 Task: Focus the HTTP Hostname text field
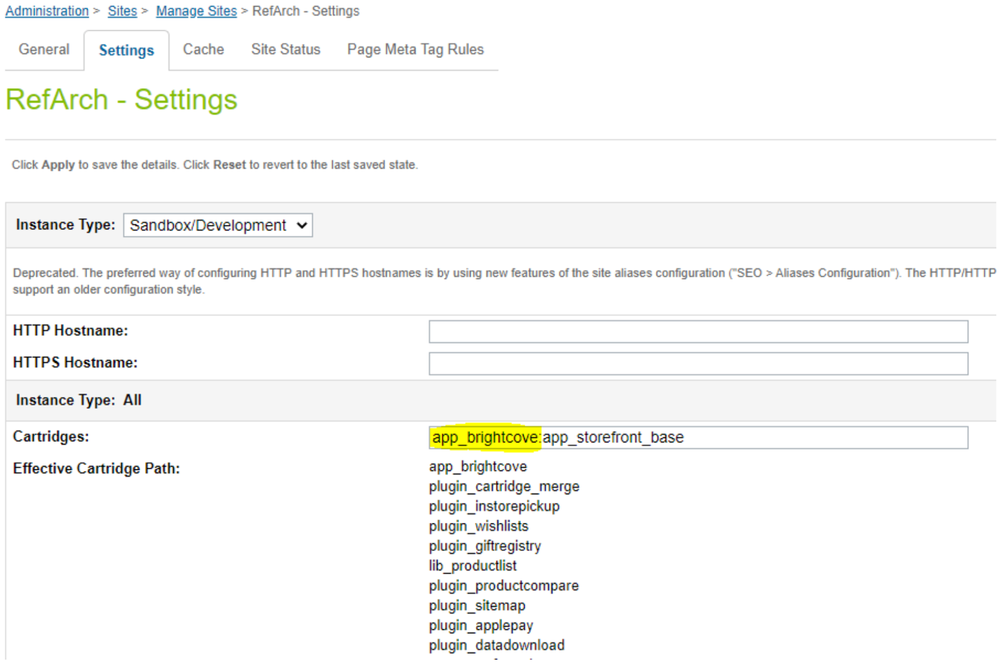coord(698,331)
